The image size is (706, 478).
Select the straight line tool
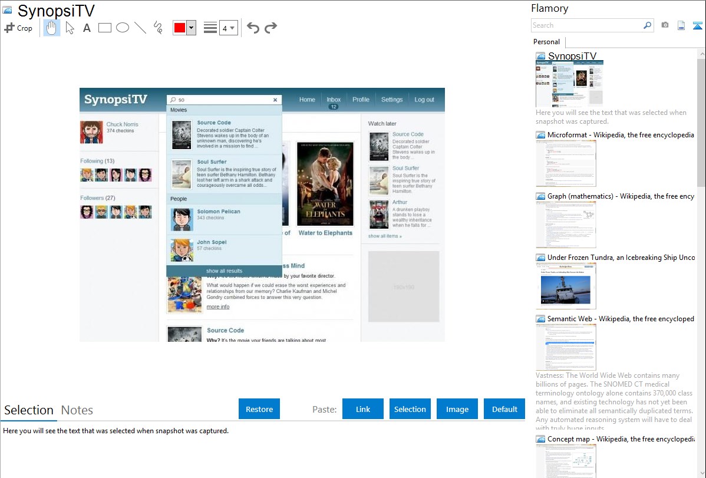click(140, 28)
